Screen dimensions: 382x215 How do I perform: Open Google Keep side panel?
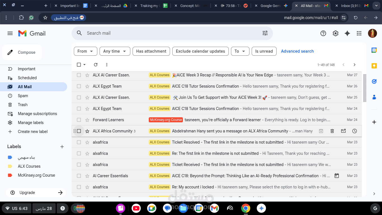click(x=374, y=66)
